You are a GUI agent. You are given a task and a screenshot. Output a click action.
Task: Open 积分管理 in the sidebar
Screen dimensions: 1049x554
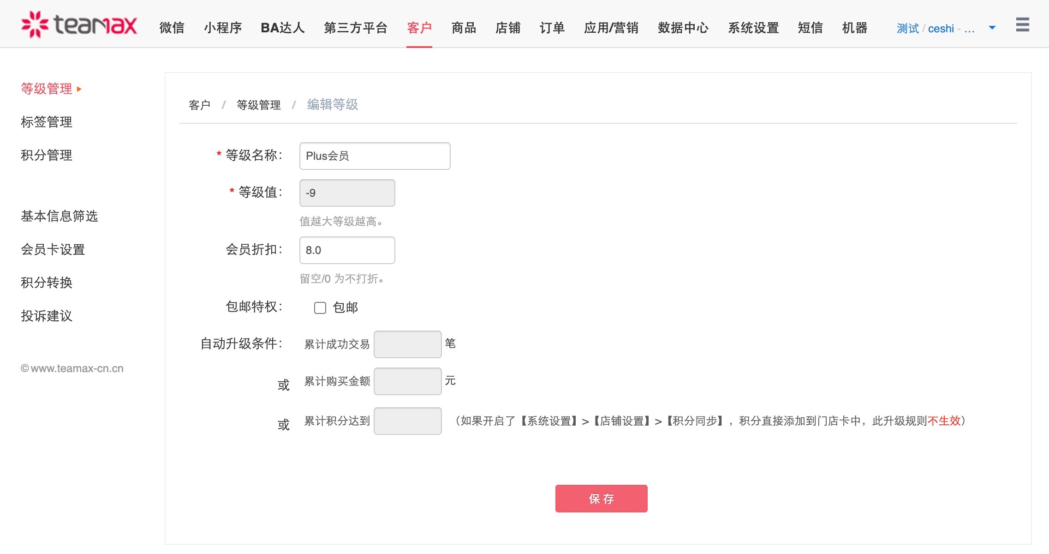(47, 155)
